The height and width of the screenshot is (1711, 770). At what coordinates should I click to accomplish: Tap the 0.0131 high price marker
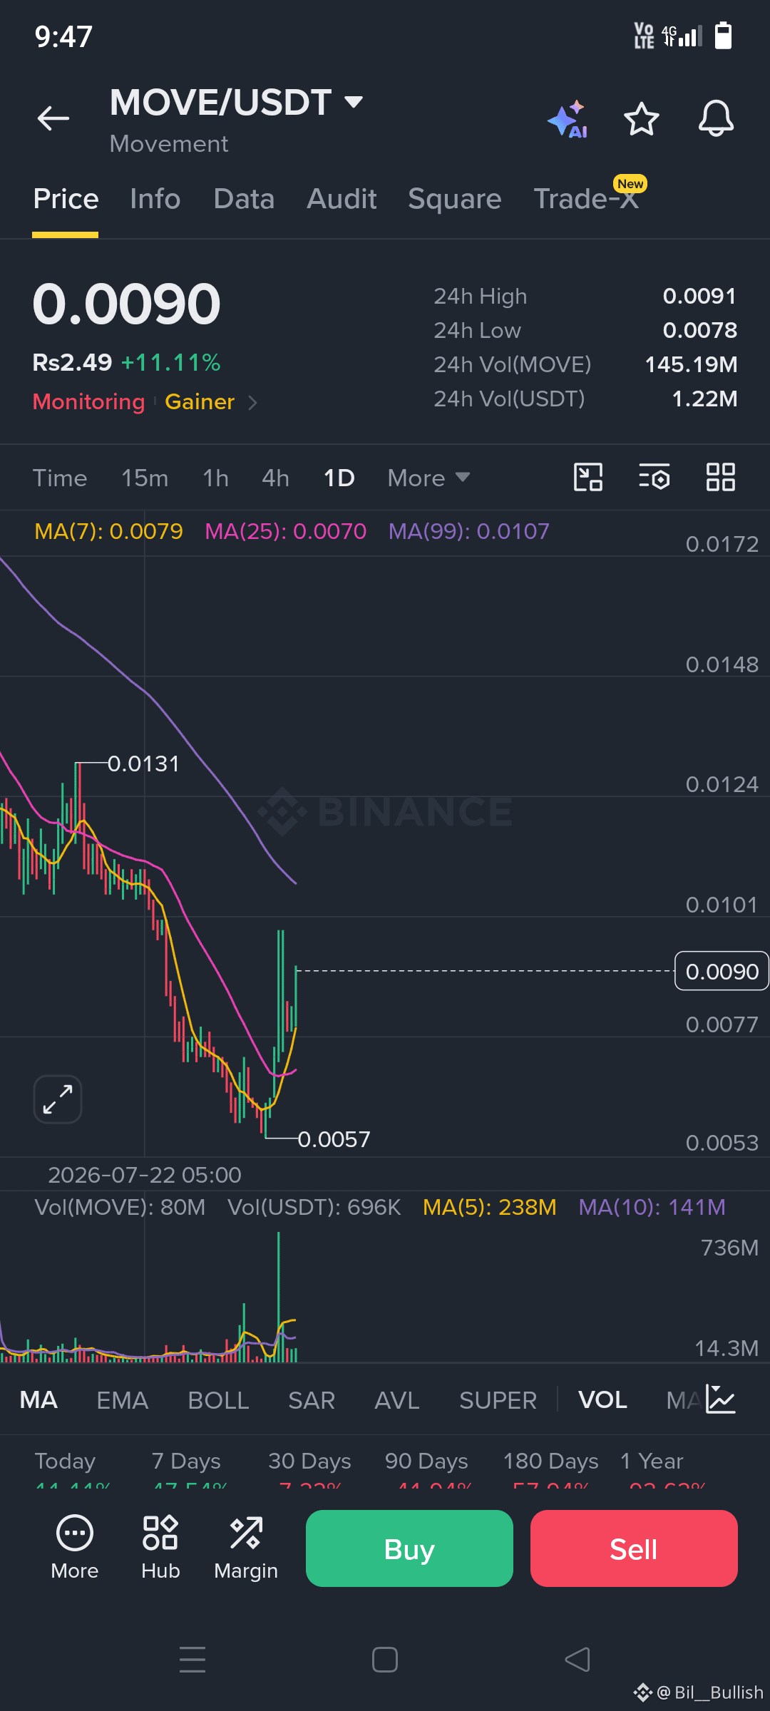pos(143,764)
